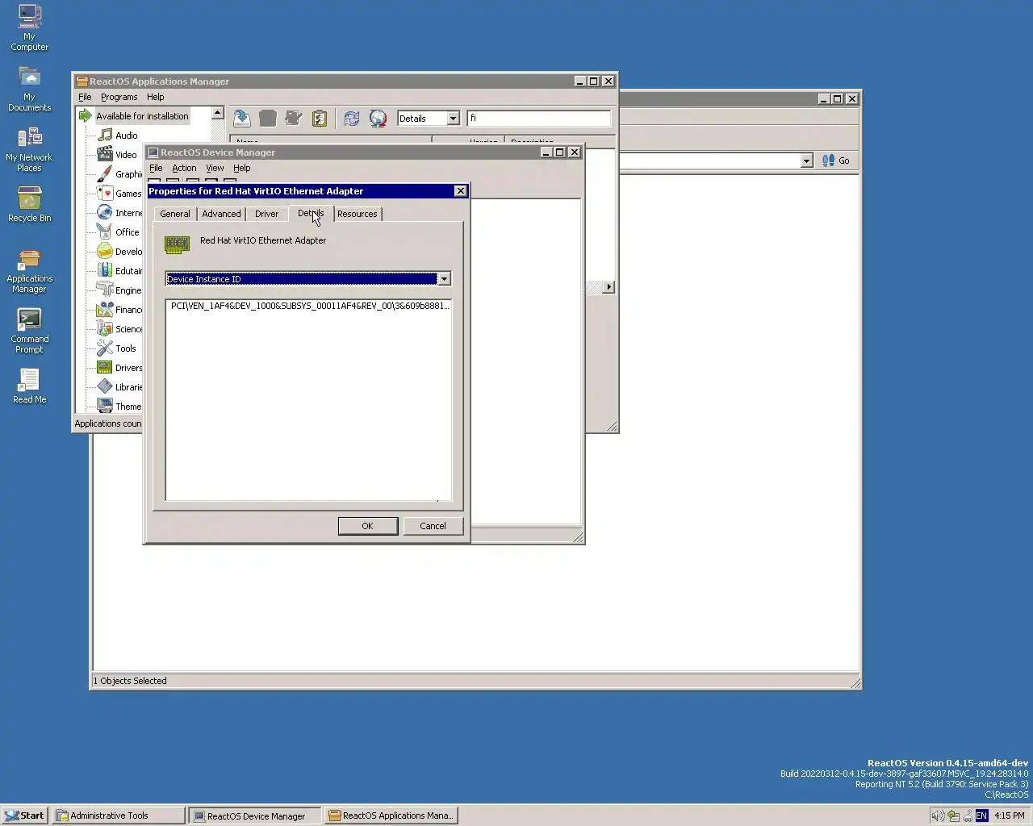Click the right scroll arrow in Applications Manager
The height and width of the screenshot is (826, 1033).
pos(609,287)
